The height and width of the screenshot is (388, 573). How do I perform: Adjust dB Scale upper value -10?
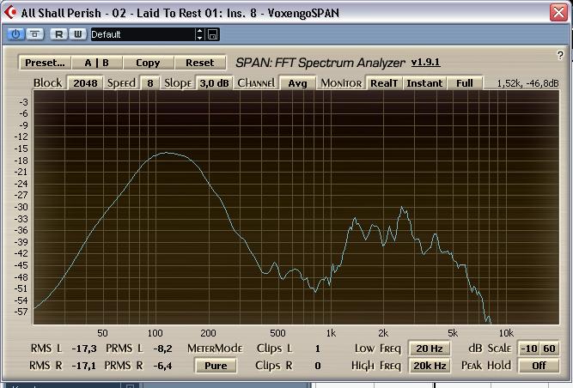tap(529, 349)
